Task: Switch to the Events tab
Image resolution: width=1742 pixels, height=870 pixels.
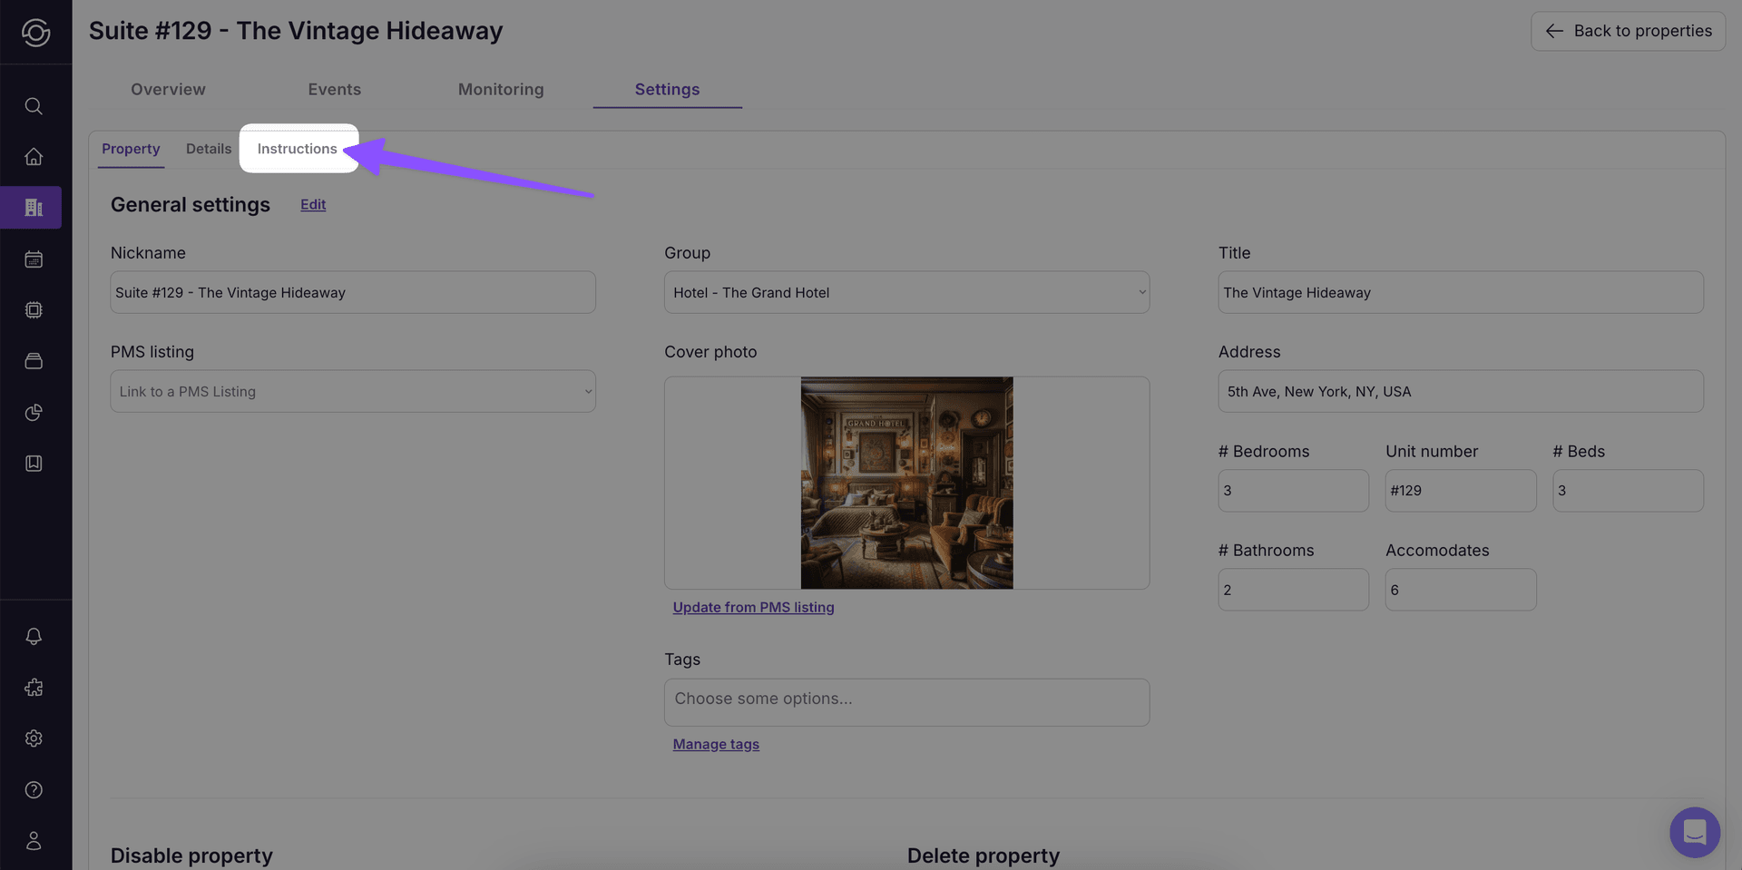Action: click(334, 89)
